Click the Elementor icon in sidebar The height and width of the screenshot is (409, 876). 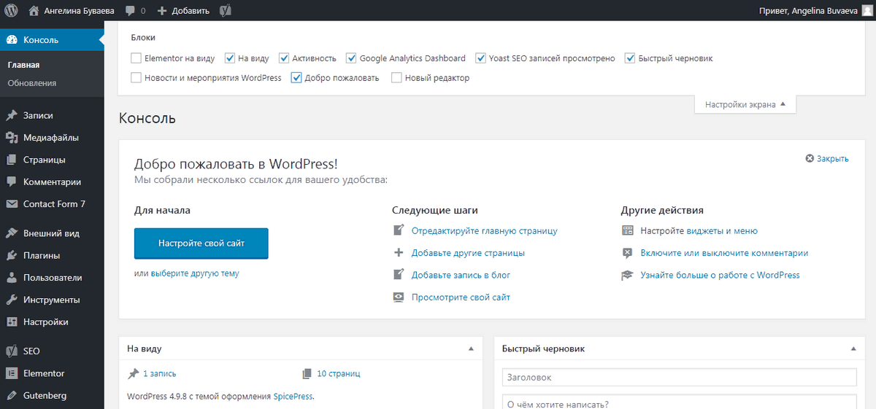pyautogui.click(x=11, y=373)
